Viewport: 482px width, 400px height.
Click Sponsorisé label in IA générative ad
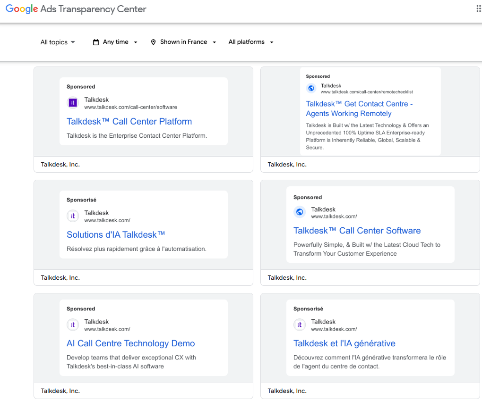308,309
